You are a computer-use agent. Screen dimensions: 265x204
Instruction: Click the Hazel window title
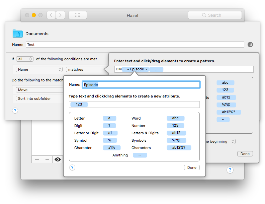click(x=132, y=15)
